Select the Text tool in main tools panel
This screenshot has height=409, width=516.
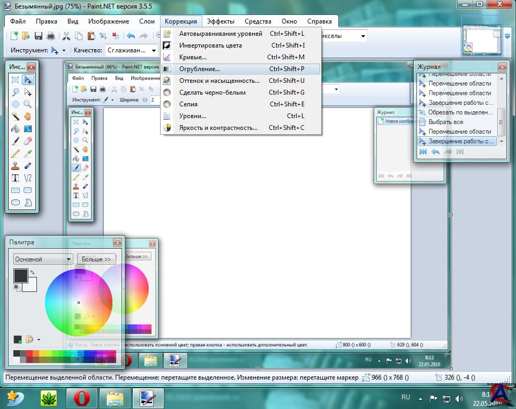point(16,178)
